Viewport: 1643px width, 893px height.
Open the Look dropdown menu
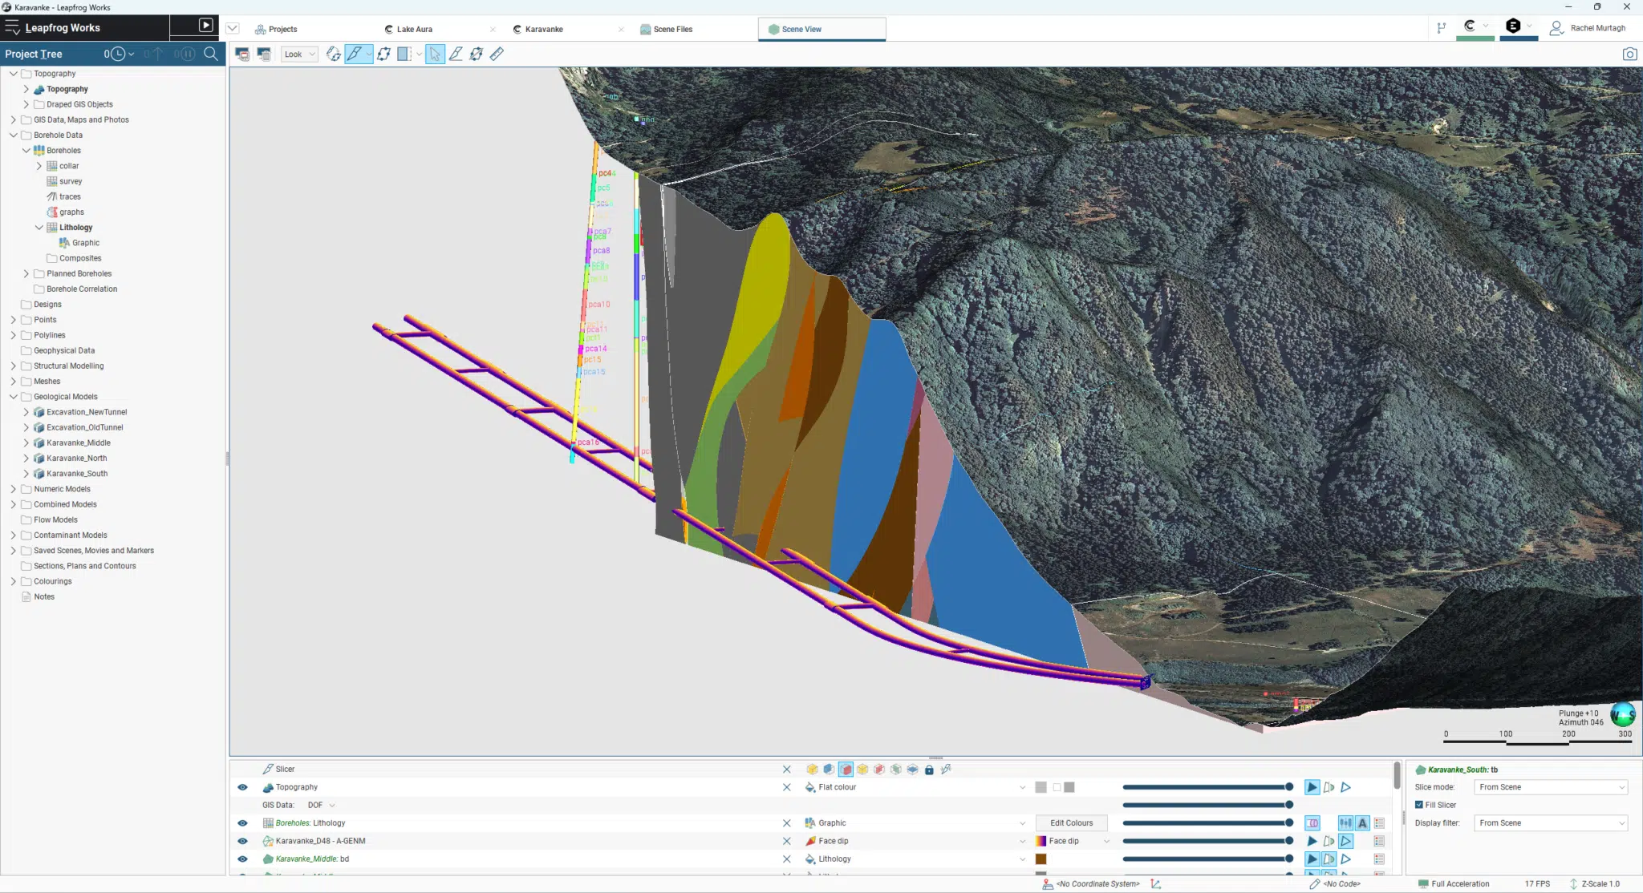point(299,54)
